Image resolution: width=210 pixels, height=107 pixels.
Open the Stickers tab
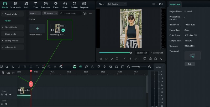coord(74,5)
